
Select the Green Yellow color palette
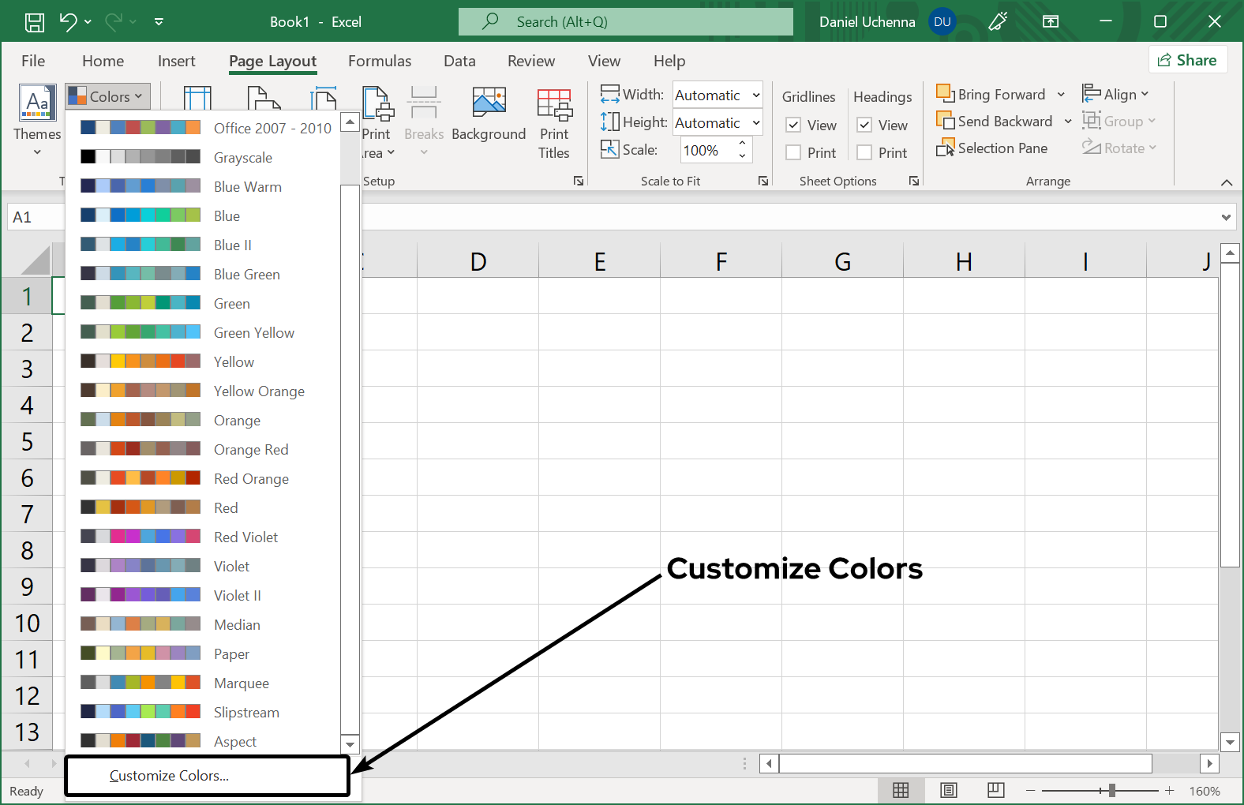pos(254,333)
